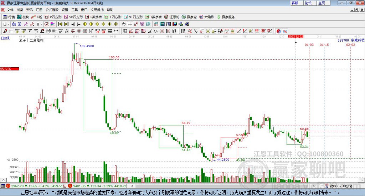
Task: Select the crosshair target circle tool
Action: pyautogui.click(x=73, y=31)
